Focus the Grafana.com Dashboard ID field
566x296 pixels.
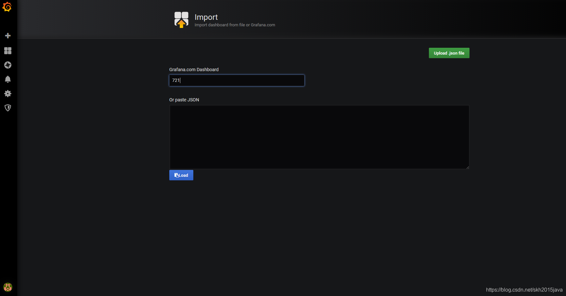[x=237, y=80]
